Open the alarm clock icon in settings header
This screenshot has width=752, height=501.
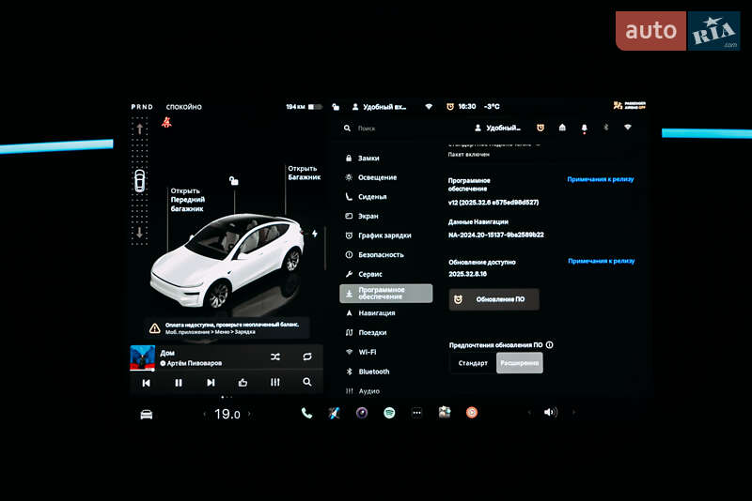540,128
